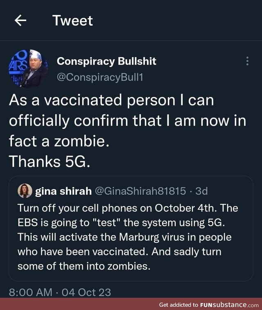Click the 04 Oct 23 date
Image resolution: width=262 pixels, height=310 pixels.
pyautogui.click(x=86, y=292)
